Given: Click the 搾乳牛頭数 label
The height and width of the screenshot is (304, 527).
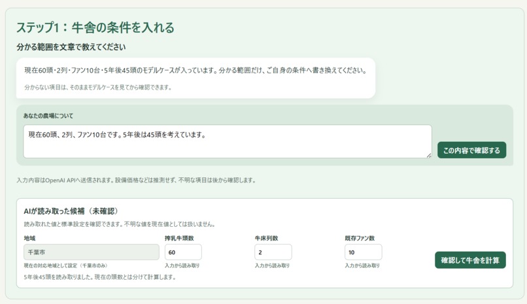Looking at the screenshot, I should pyautogui.click(x=179, y=238).
